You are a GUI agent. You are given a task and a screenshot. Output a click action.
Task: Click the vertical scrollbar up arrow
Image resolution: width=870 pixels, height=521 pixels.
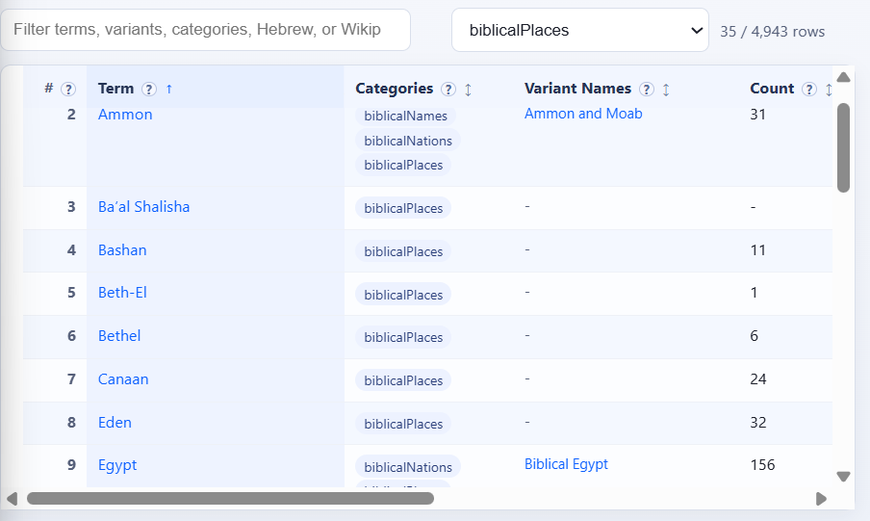(x=843, y=77)
